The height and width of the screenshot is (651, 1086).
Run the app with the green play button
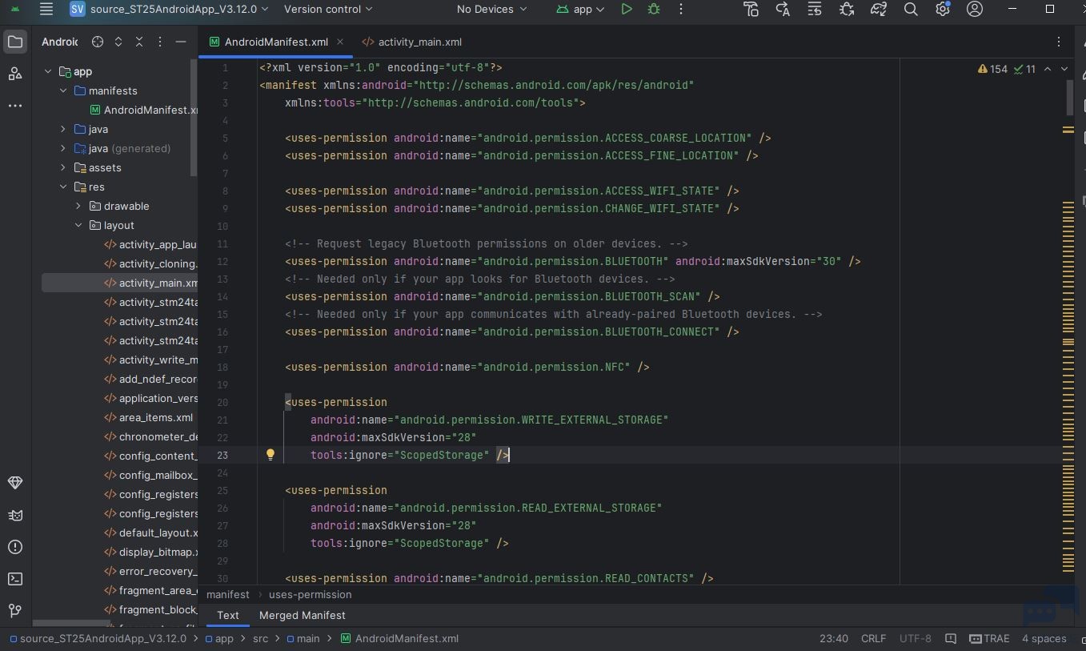[x=627, y=9]
